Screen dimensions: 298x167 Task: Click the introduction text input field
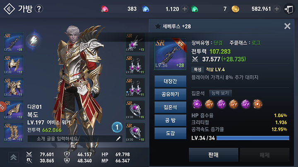click(x=75, y=139)
